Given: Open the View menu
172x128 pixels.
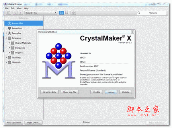Looking at the screenshot, I should click(19, 8).
